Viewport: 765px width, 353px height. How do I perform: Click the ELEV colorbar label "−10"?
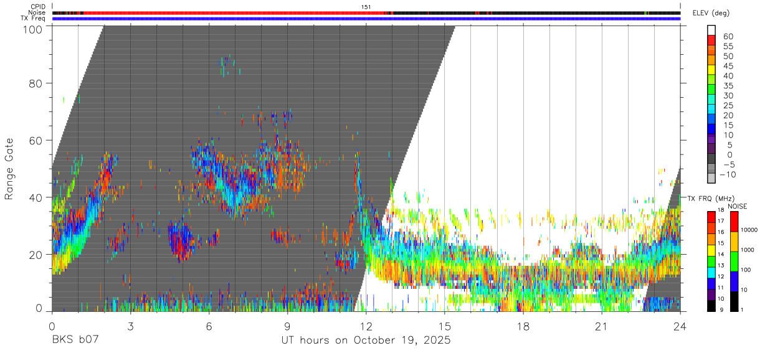[x=726, y=175]
